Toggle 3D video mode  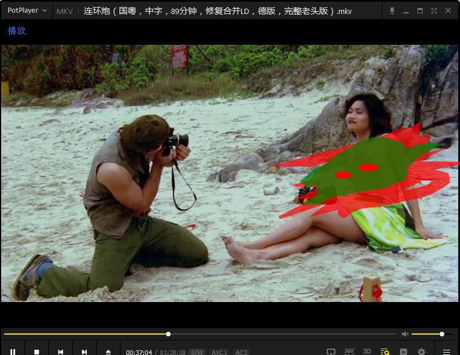pos(367,351)
